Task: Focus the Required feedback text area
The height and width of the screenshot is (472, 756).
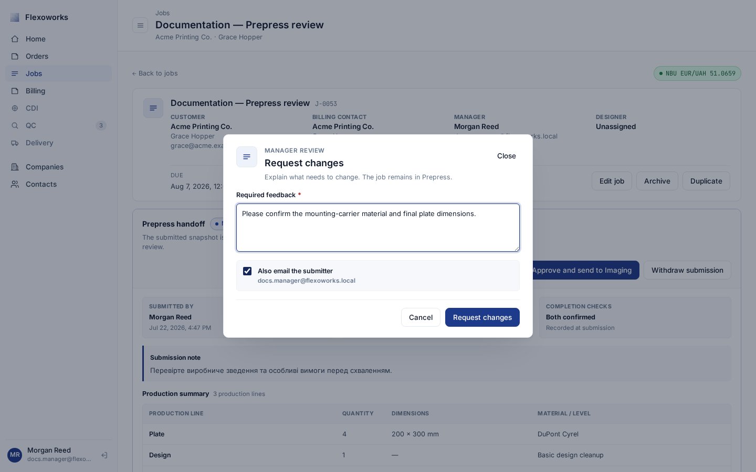Action: [x=378, y=228]
